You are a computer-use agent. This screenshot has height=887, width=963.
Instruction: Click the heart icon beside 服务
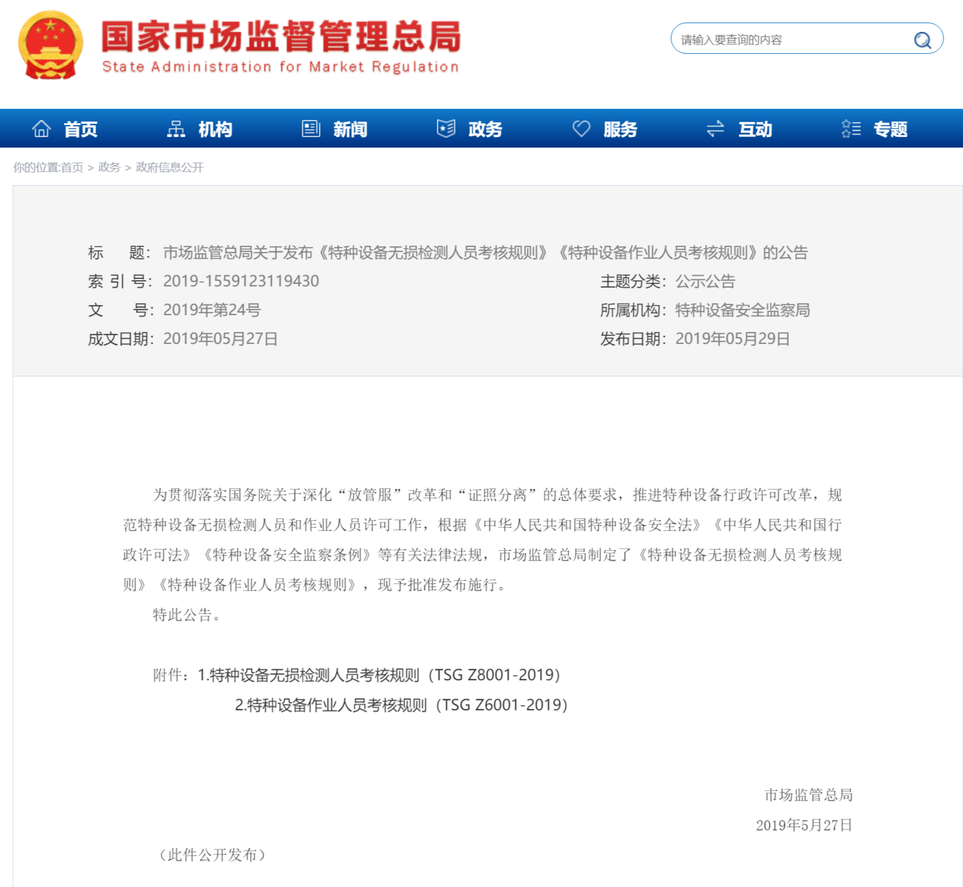coord(581,129)
